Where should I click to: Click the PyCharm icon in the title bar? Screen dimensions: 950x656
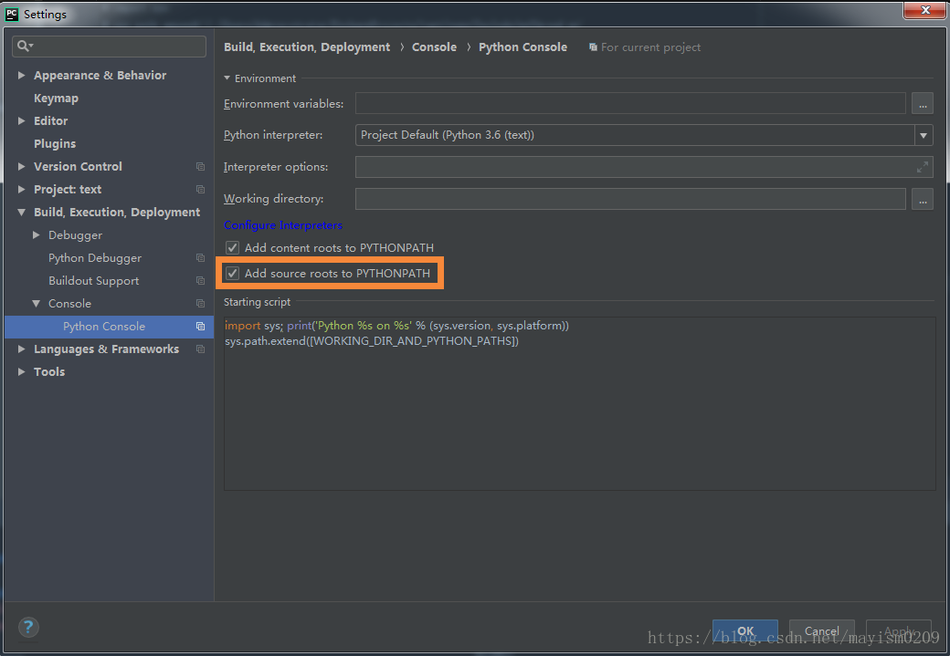(12, 14)
